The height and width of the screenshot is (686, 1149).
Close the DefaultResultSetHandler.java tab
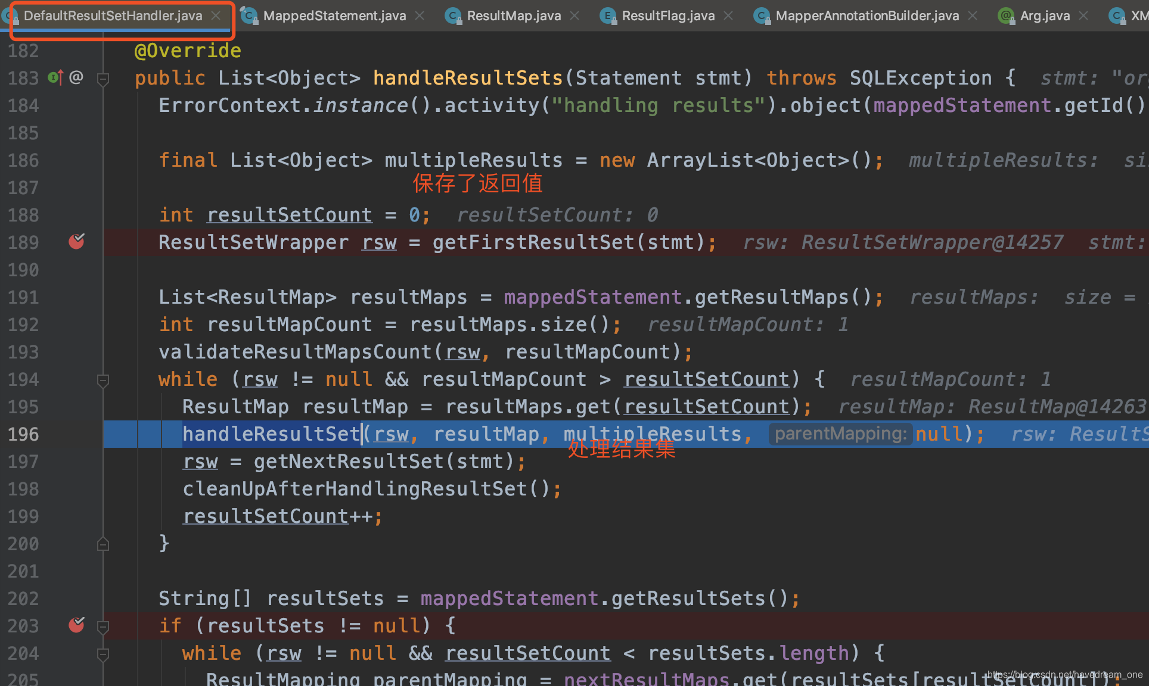click(x=216, y=16)
